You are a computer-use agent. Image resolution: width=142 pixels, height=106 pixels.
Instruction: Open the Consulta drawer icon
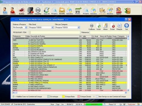(62, 11)
